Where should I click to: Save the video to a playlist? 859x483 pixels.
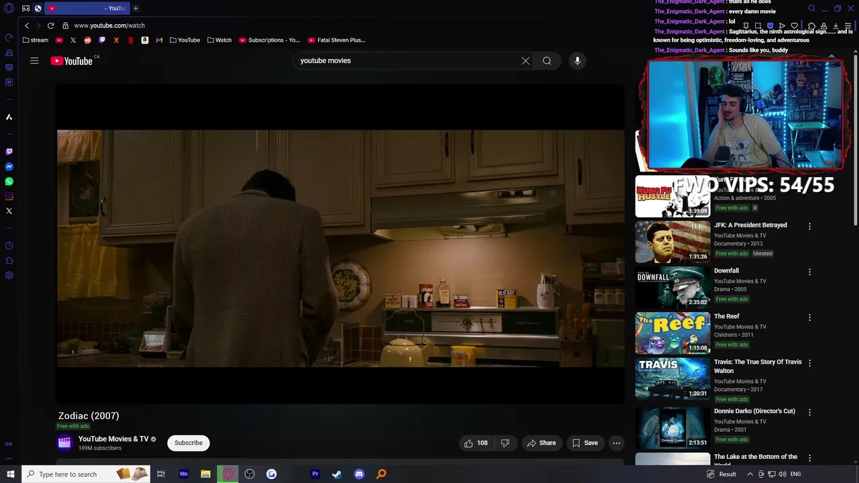[x=585, y=443]
